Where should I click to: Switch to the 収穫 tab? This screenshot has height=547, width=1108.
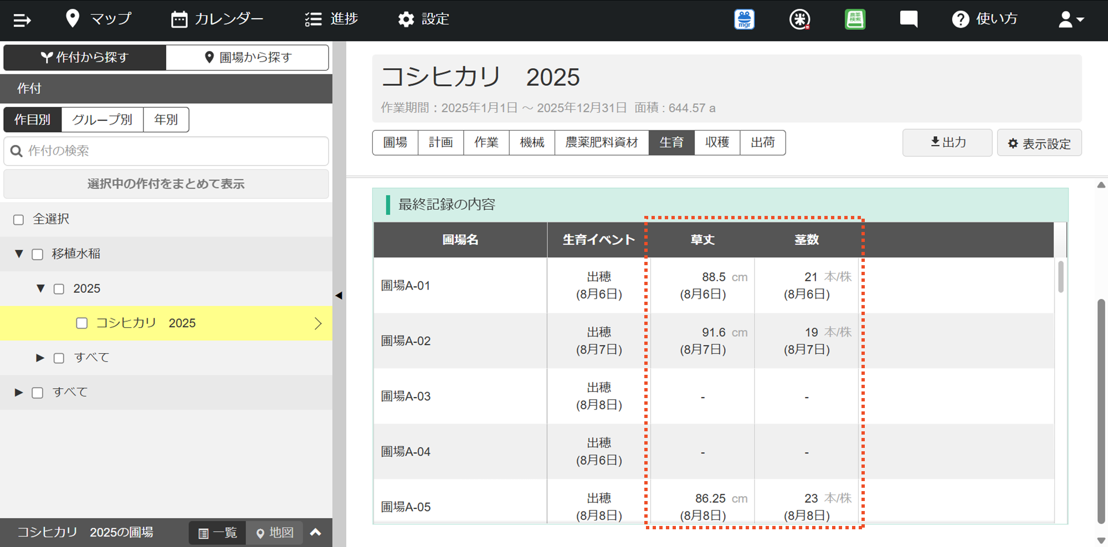(x=717, y=142)
